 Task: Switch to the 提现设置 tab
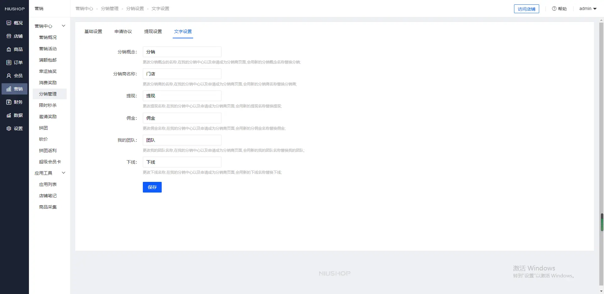click(x=153, y=31)
